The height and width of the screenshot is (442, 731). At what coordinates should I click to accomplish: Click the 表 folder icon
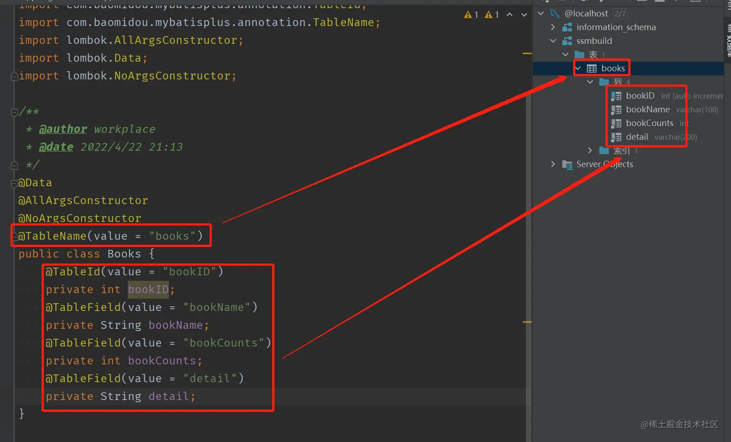pos(579,54)
